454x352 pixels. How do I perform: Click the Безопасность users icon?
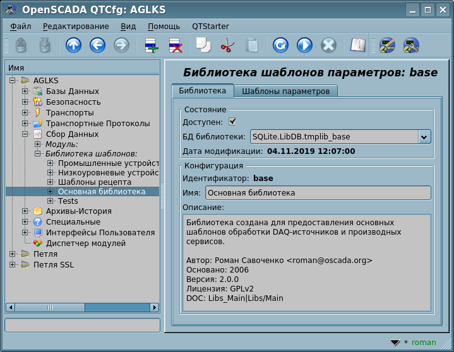point(38,102)
